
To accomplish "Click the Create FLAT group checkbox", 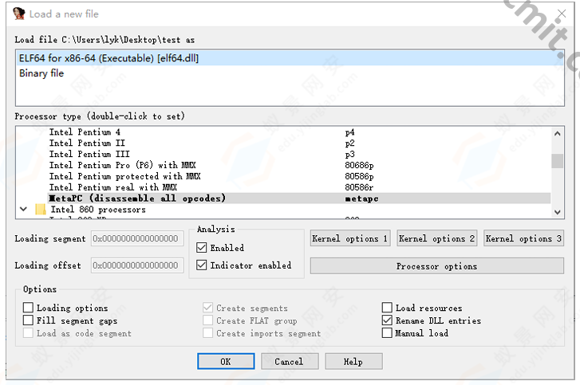I will [208, 320].
